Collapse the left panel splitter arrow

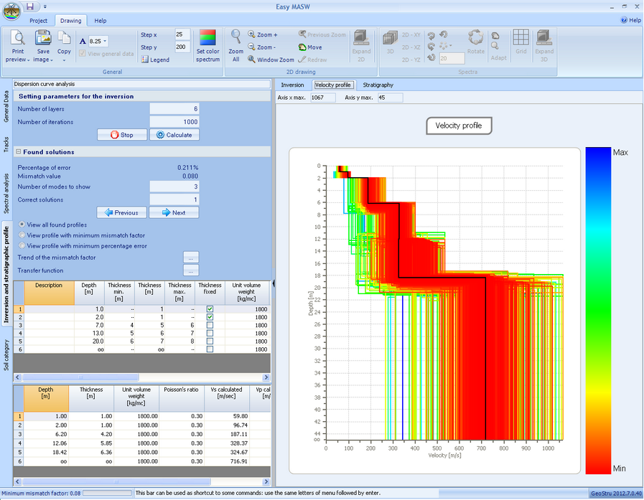tap(273, 283)
